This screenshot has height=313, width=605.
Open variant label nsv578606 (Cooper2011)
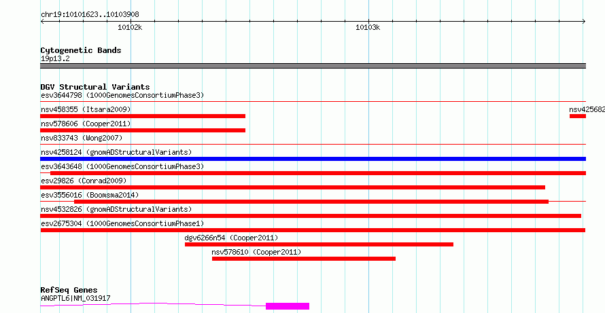86,124
